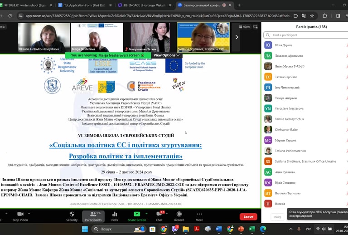Image resolution: width=348 pixels, height=235 pixels.
Task: Click the taskbar Пошук search box
Action: coord(119,229)
